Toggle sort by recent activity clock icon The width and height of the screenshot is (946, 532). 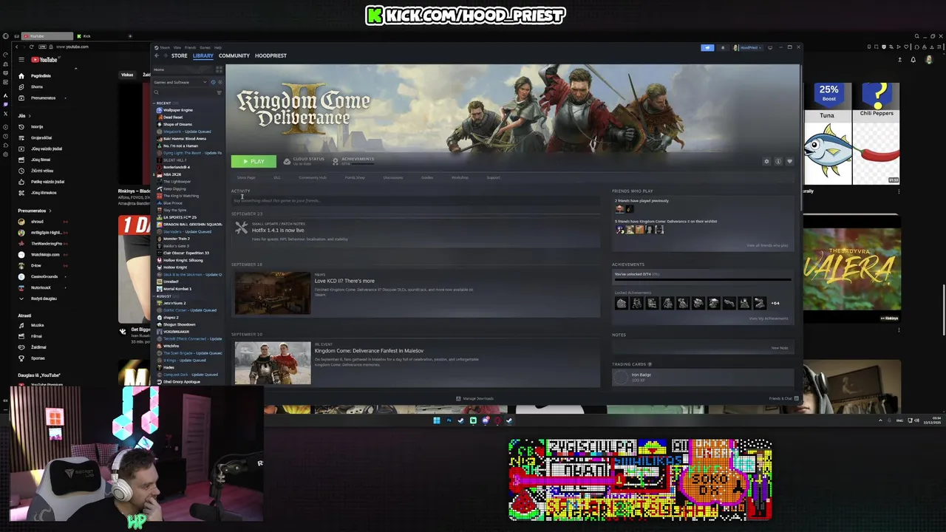pos(213,82)
